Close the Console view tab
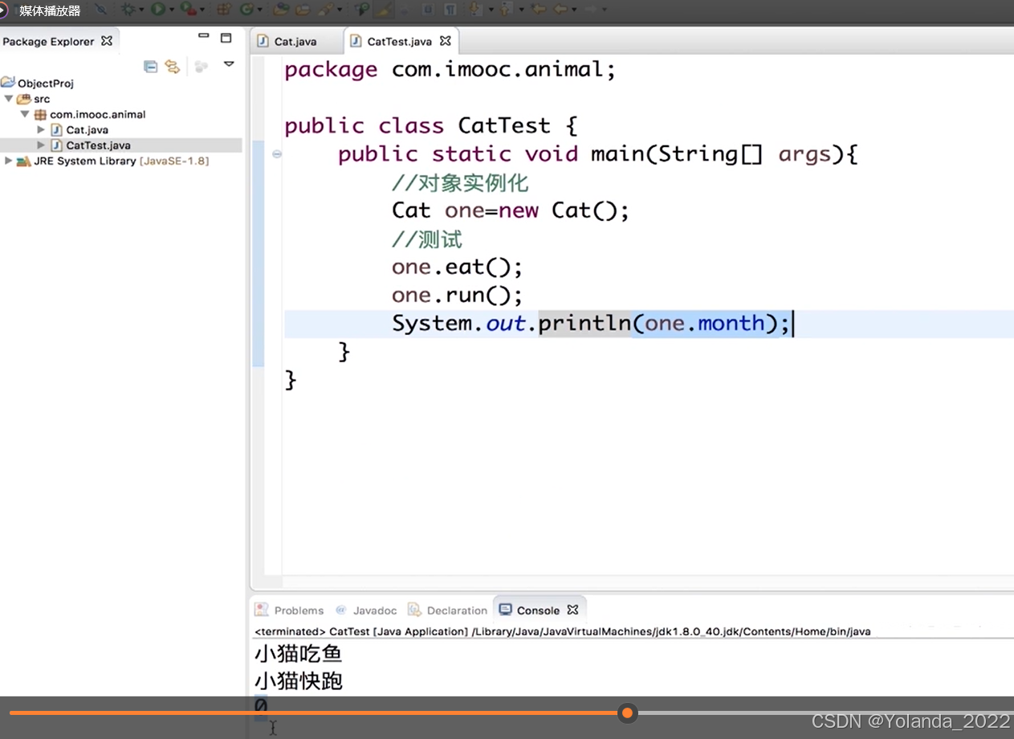The width and height of the screenshot is (1014, 739). click(572, 610)
